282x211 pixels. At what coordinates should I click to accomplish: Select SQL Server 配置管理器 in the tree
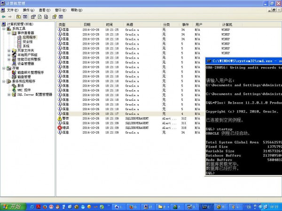click(x=35, y=95)
